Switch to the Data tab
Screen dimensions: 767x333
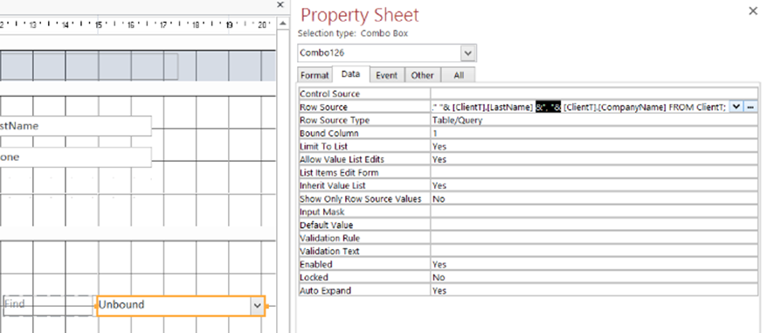pyautogui.click(x=350, y=74)
